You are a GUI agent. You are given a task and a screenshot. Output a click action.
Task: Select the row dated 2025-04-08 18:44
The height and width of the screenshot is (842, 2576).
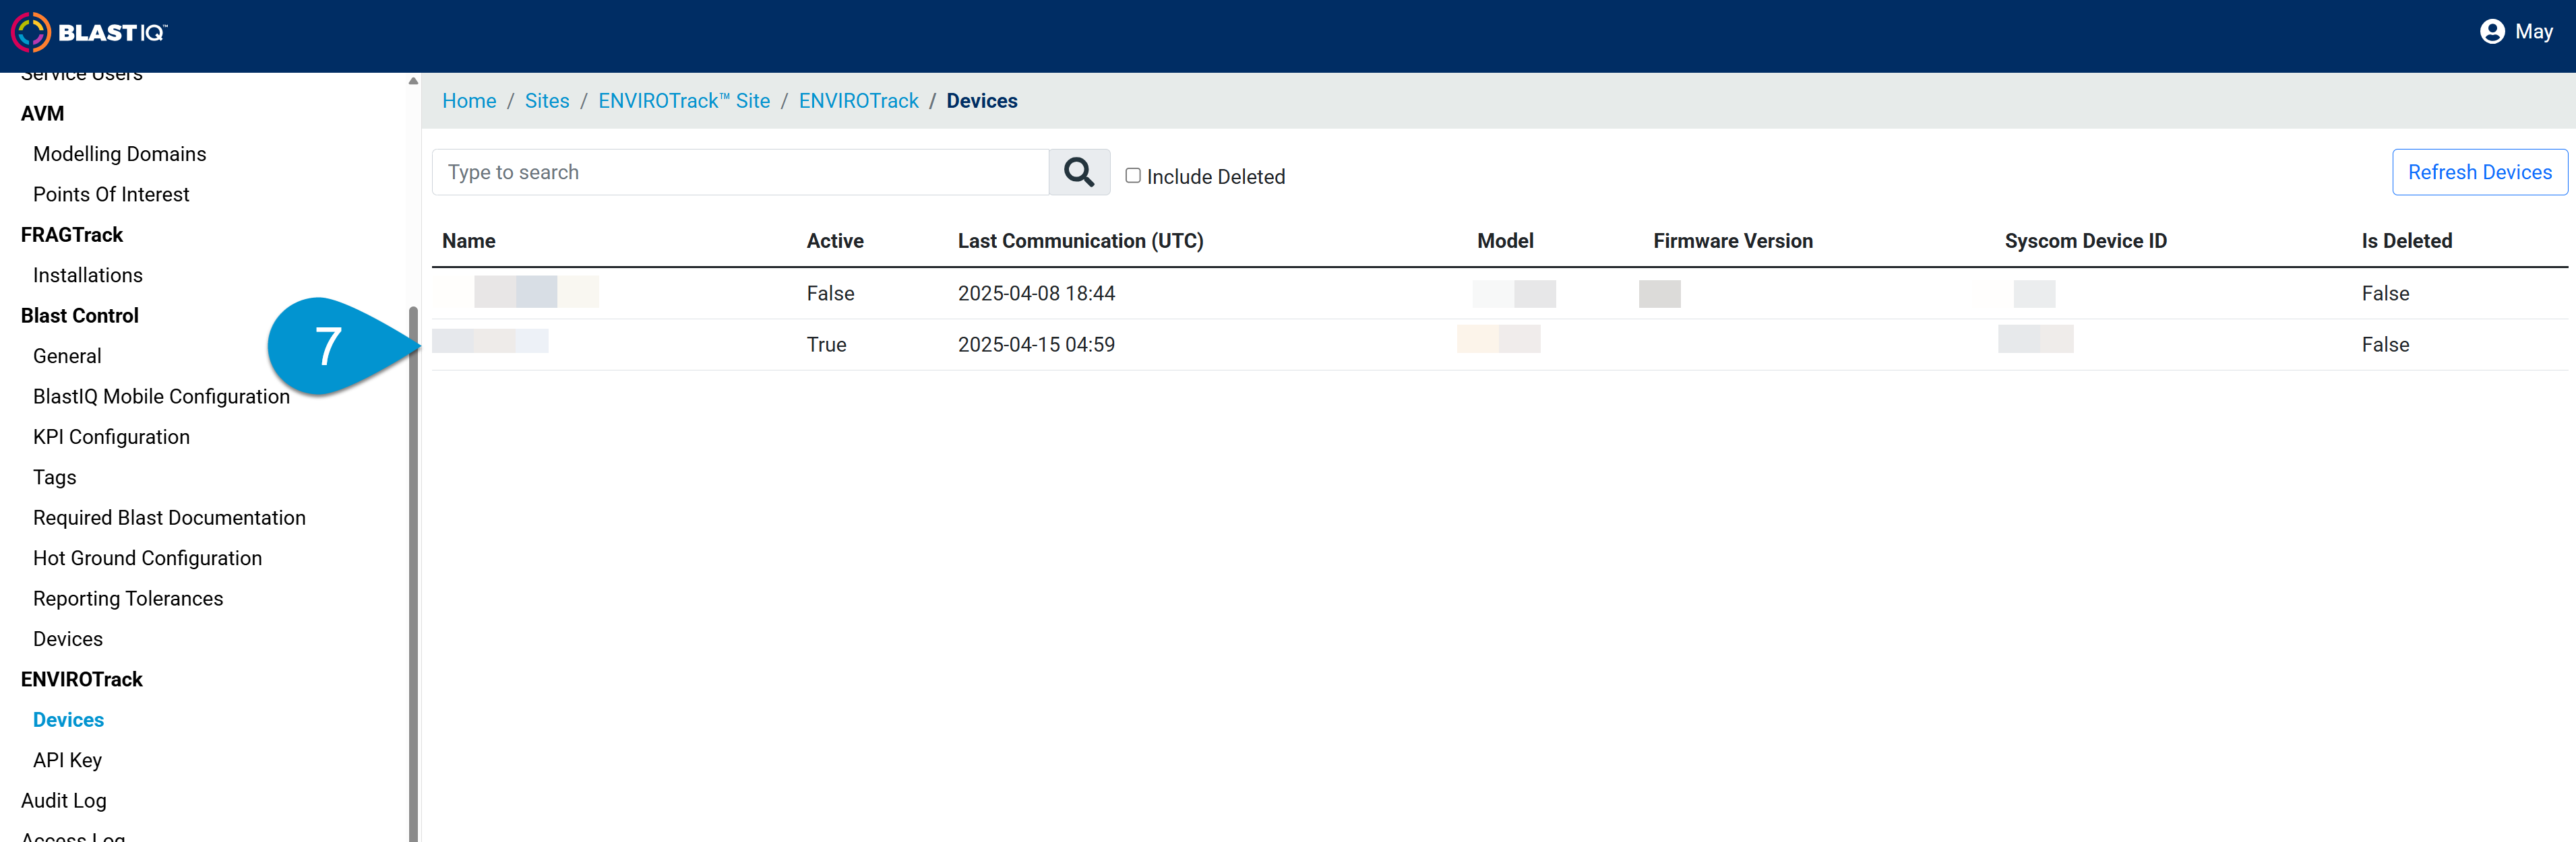pyautogui.click(x=1499, y=293)
